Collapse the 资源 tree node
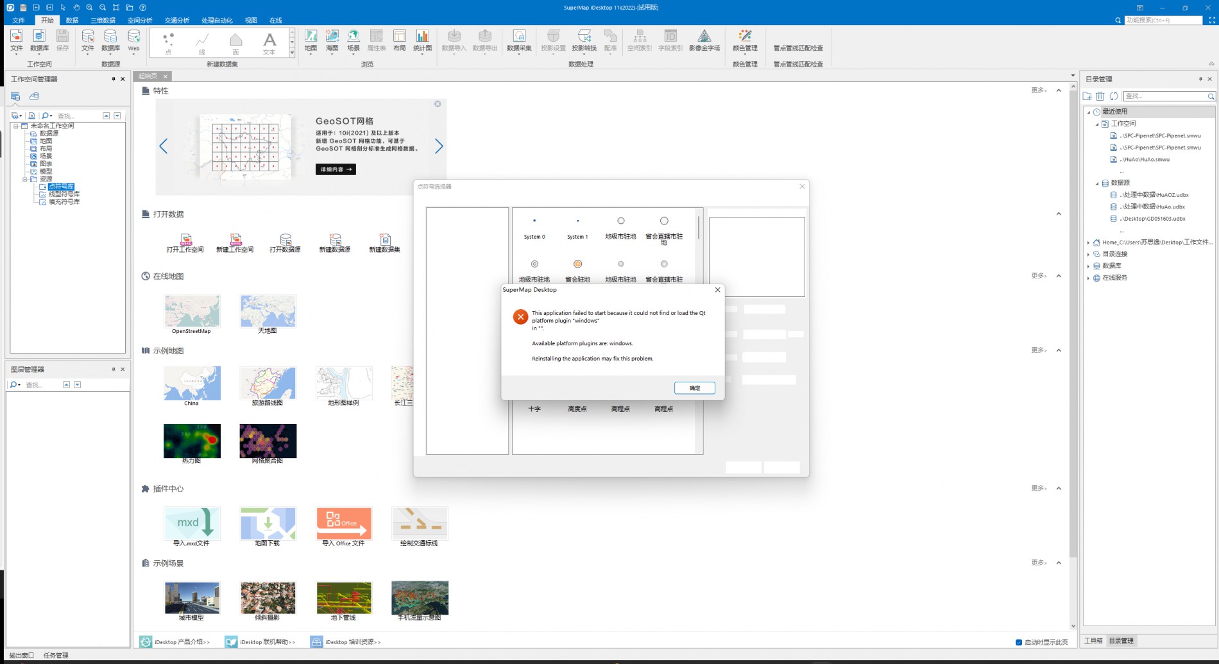This screenshot has width=1219, height=664. [x=25, y=179]
